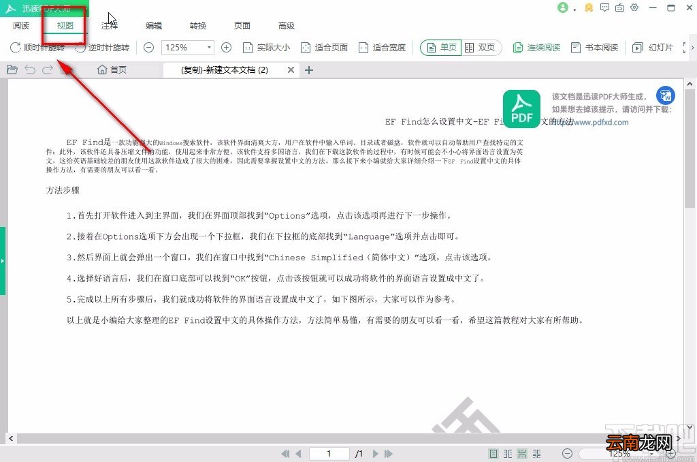Screen dimensions: 697x462
Task: Open the 转换 tab
Action: pyautogui.click(x=198, y=26)
